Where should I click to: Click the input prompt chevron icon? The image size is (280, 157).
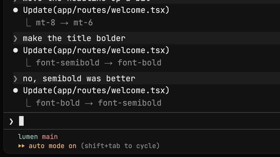coord(11,122)
